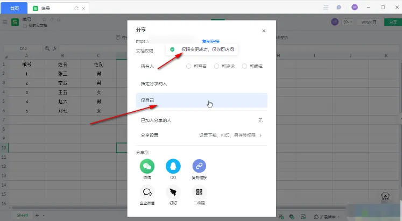
Task: Star the document as favorite
Action: pyautogui.click(x=44, y=19)
